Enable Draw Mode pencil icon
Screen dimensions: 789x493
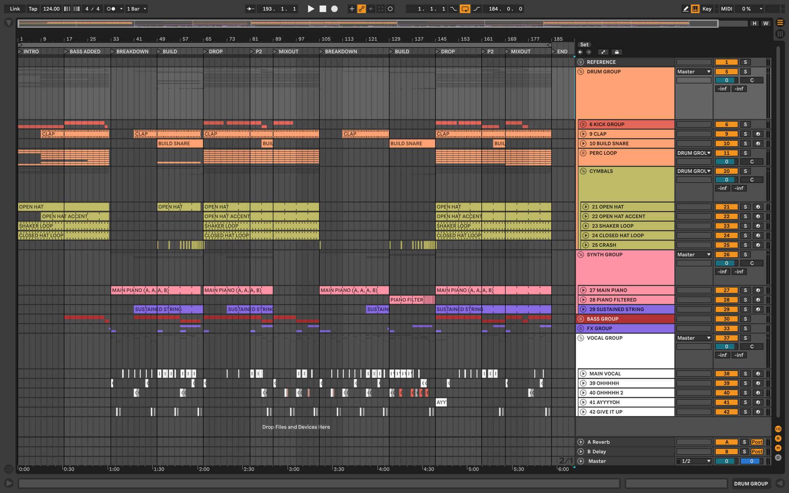click(686, 9)
